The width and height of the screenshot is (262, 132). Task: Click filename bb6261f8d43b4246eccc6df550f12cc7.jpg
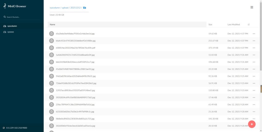point(75,62)
